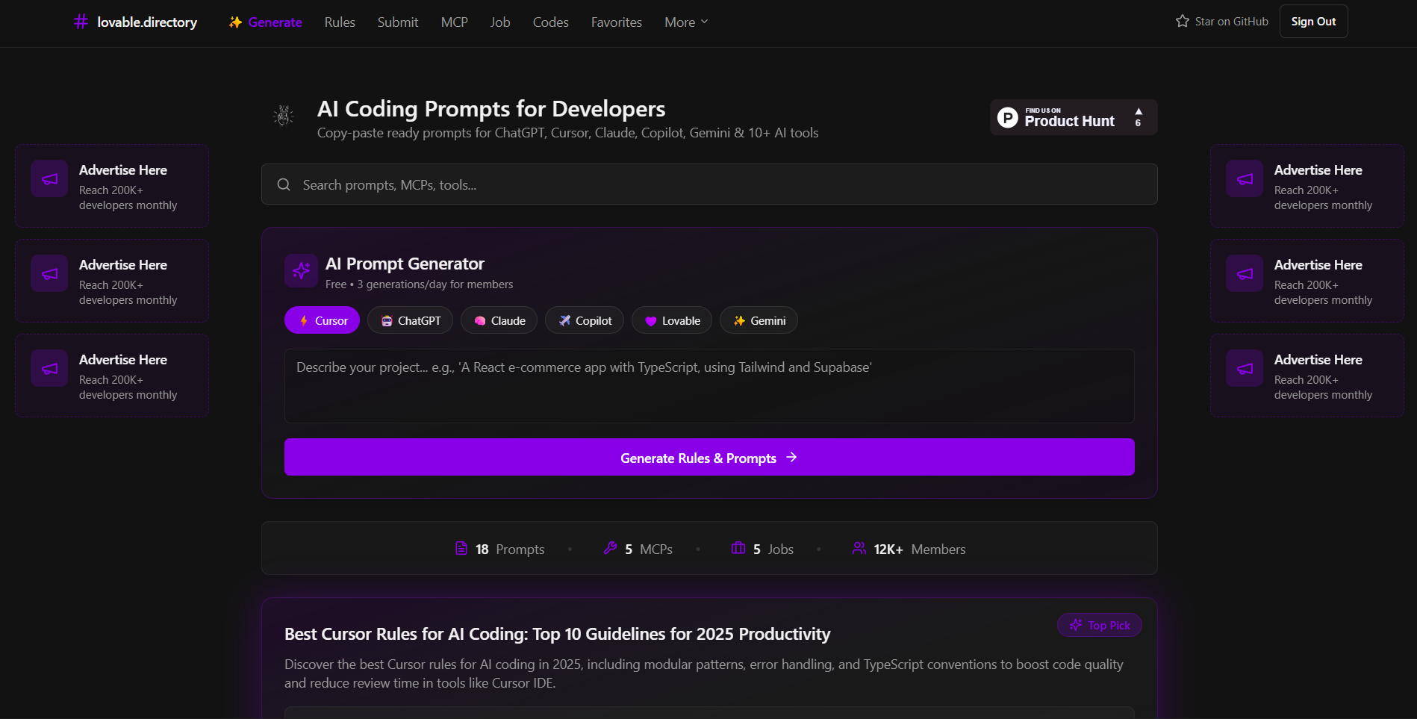
Task: Toggle the Claude model option
Action: pyautogui.click(x=498, y=320)
